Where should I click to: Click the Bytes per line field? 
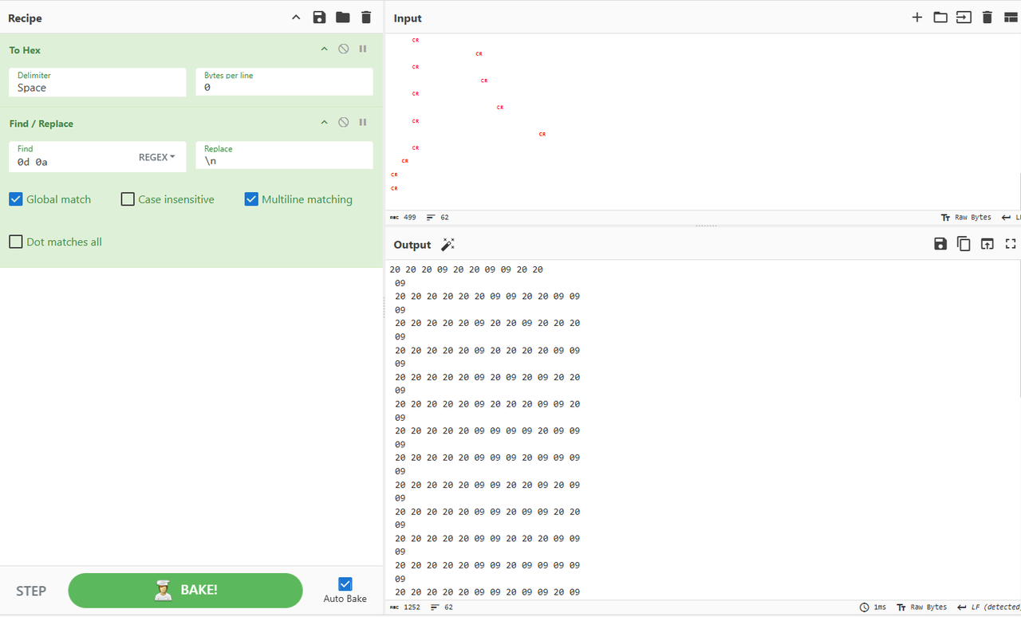[284, 87]
